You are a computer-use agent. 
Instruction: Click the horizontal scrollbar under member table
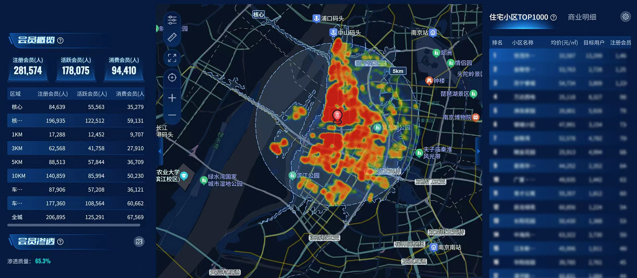coord(74,225)
